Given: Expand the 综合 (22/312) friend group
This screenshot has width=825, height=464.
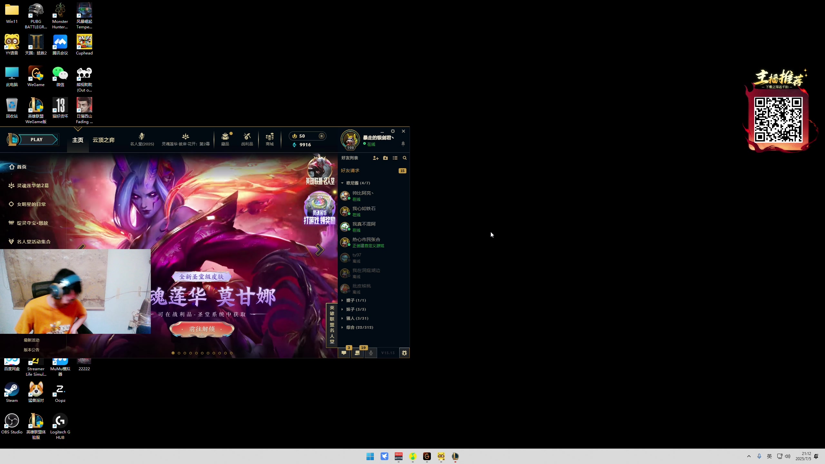Looking at the screenshot, I should (357, 327).
